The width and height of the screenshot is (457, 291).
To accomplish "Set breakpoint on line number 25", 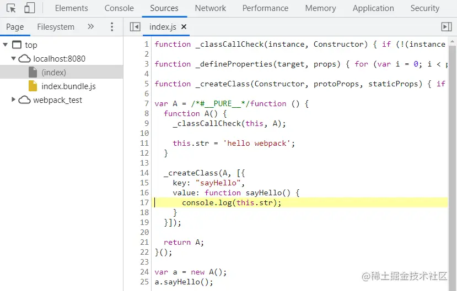I will [x=144, y=282].
